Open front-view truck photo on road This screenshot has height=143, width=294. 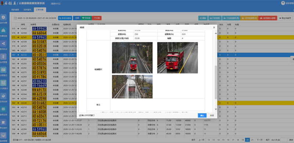pos(132,58)
